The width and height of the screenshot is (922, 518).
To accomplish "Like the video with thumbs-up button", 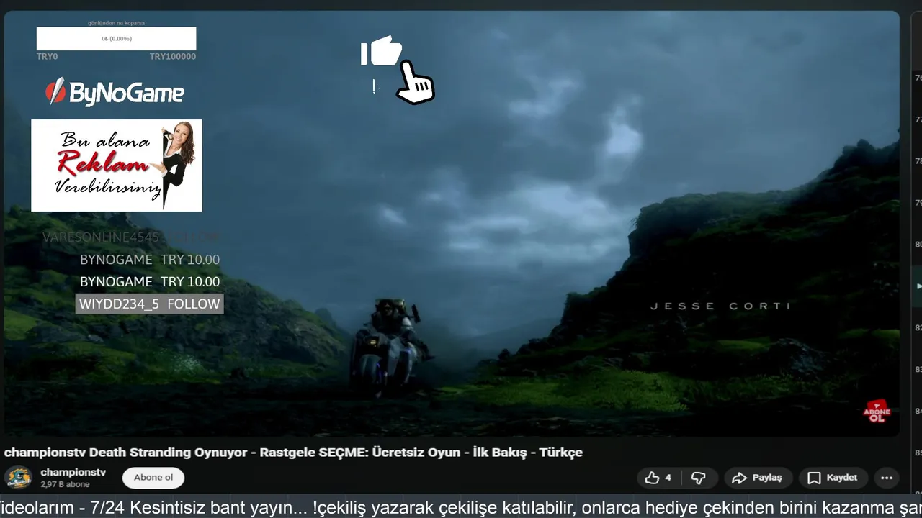I will tap(658, 478).
